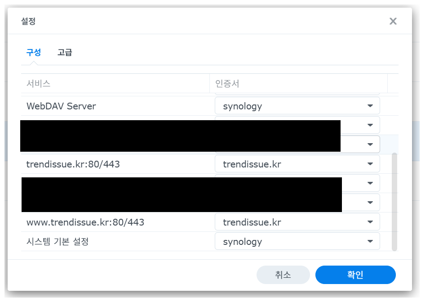The image size is (421, 298).
Task: Select the www.trendissue.kr:80/443 service label
Action: tap(85, 222)
